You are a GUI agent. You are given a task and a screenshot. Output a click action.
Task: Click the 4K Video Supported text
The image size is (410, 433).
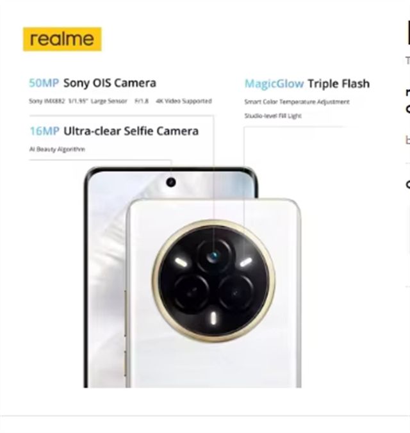[x=184, y=101]
